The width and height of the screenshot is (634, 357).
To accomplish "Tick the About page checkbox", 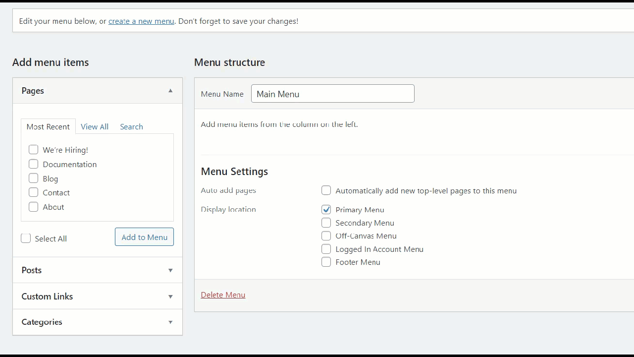I will click(x=34, y=207).
